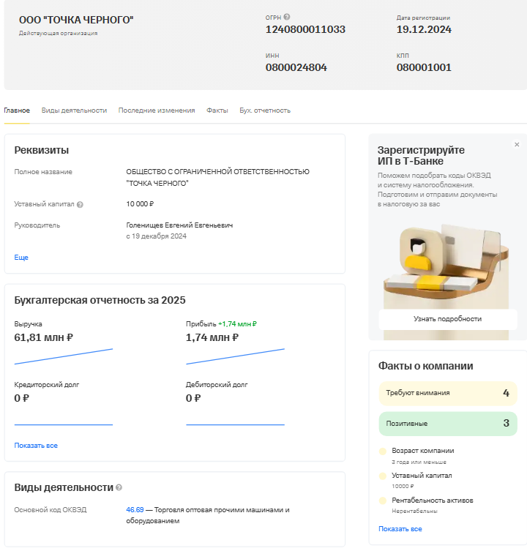Open the Главное tab
Viewport: 527px width, 551px height.
point(17,110)
